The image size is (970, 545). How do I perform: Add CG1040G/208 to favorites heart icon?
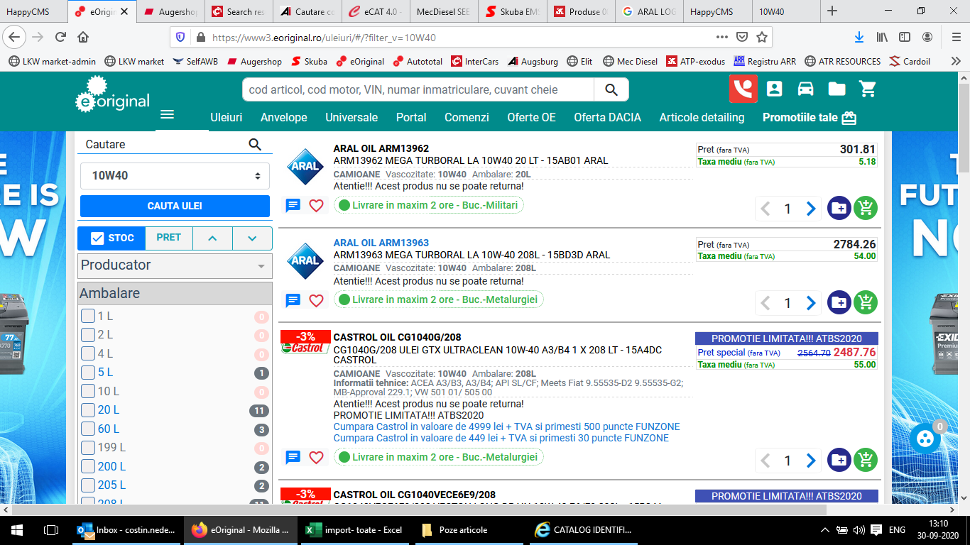coord(316,458)
